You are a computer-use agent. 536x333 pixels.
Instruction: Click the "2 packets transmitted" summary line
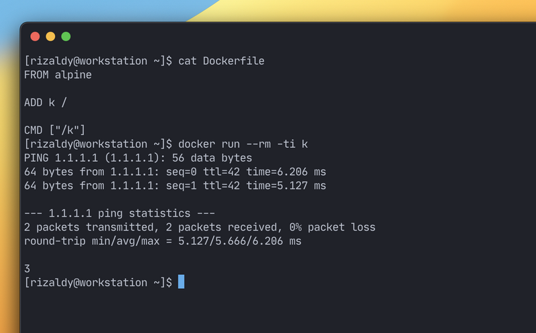199,227
